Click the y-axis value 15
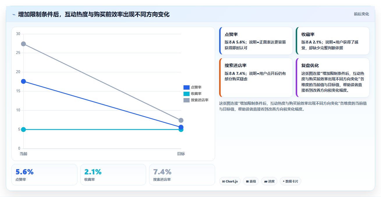 [18, 91]
